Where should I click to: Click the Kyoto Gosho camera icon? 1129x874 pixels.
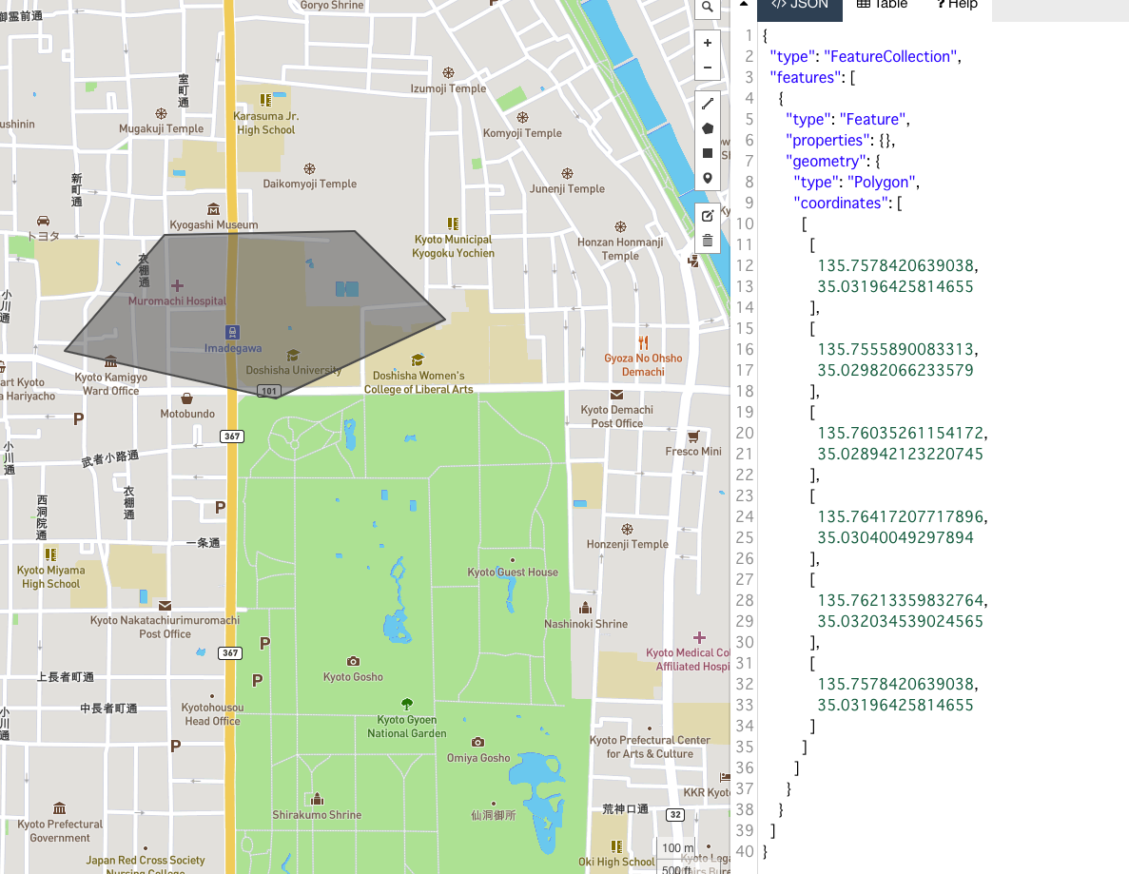tap(353, 661)
